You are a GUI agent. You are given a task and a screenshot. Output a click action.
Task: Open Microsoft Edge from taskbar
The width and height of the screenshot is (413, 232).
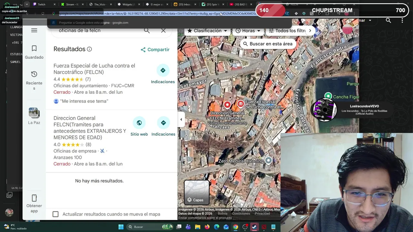217,227
